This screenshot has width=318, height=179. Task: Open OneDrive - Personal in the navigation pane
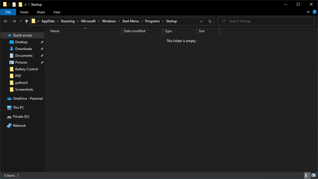coord(27,98)
